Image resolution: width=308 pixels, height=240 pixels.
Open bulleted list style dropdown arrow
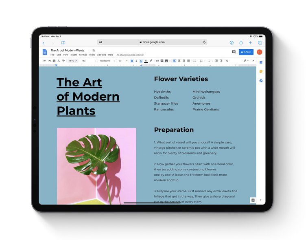212,61
